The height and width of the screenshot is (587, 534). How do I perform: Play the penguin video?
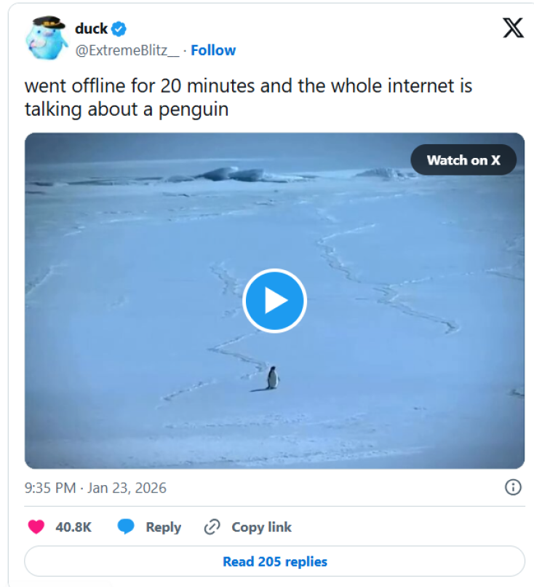pos(274,300)
